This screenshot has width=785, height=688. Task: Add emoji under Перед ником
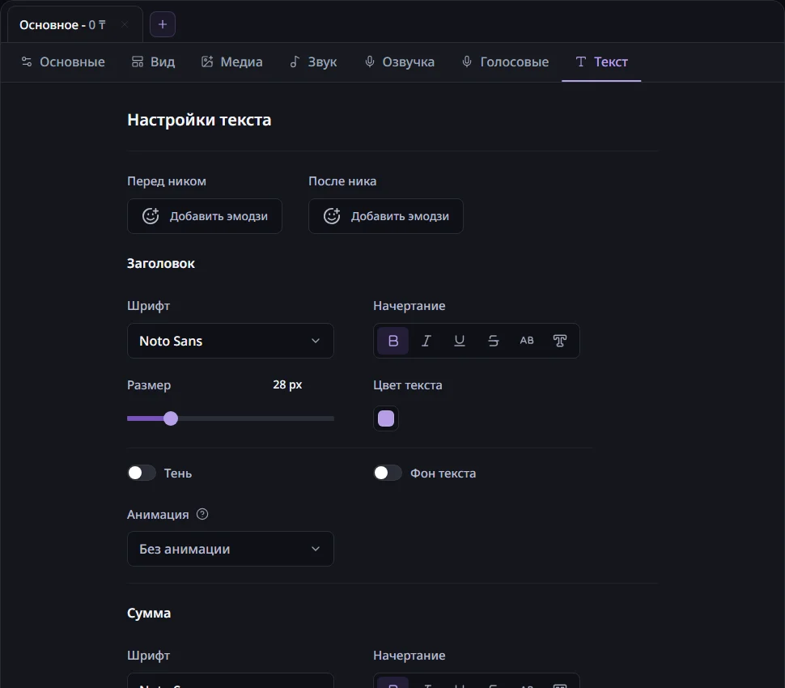pyautogui.click(x=205, y=216)
